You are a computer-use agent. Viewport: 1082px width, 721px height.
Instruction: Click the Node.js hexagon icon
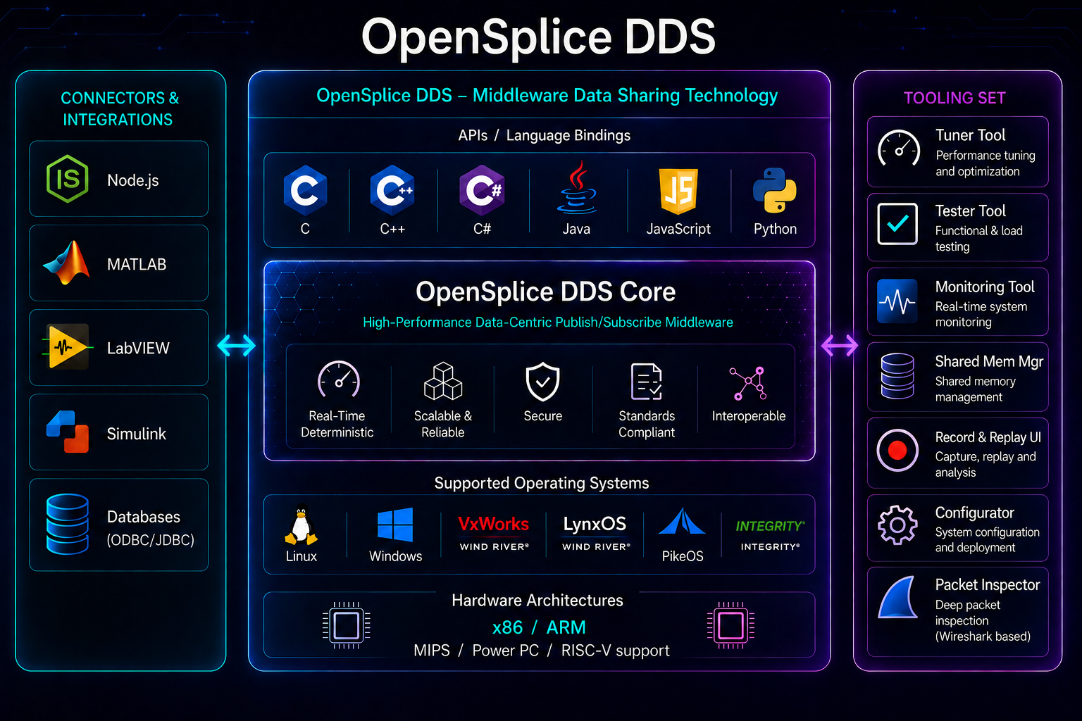[67, 179]
